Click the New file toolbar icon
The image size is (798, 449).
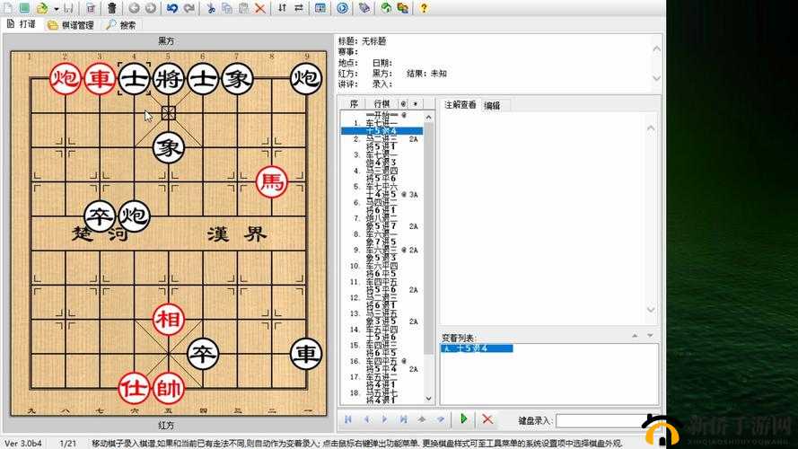pos(8,8)
